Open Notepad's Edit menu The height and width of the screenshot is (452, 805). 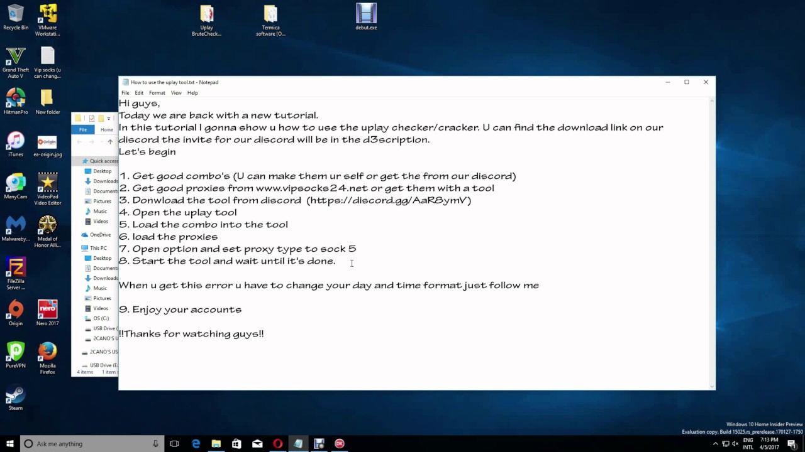[139, 93]
